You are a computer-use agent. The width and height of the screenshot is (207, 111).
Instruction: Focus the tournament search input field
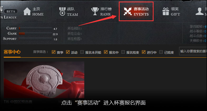tap(193, 51)
